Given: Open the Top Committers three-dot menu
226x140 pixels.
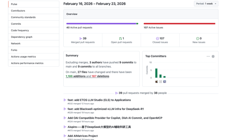Looking at the screenshot, I should click(x=208, y=56).
